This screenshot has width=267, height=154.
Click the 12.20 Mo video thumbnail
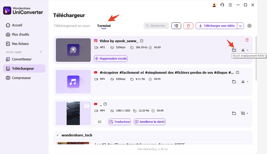(x=73, y=113)
